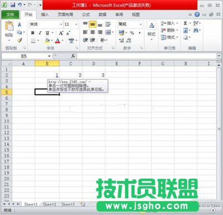Click the bottom align icon
Screen dimensions: 223x215
coord(100,25)
